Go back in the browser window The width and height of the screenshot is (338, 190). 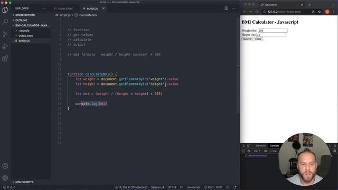(x=245, y=12)
